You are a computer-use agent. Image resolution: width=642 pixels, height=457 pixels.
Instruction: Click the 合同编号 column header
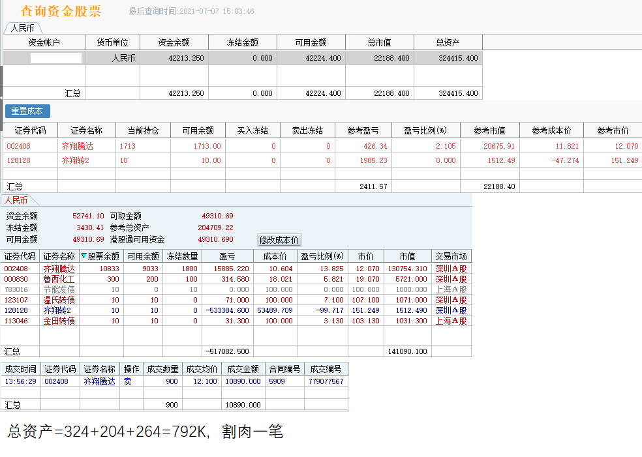[284, 369]
